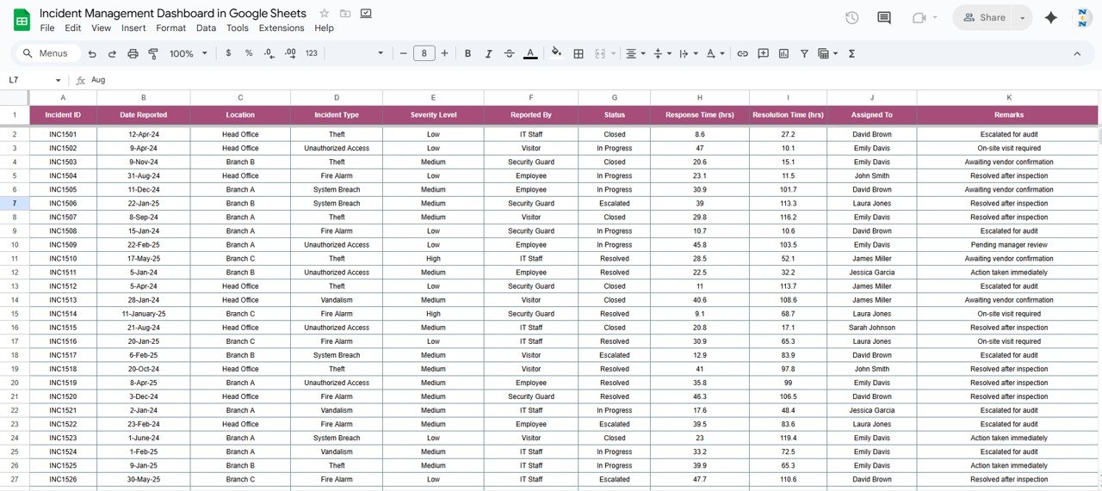The height and width of the screenshot is (491, 1102).
Task: Click the Insert link icon
Action: (742, 53)
